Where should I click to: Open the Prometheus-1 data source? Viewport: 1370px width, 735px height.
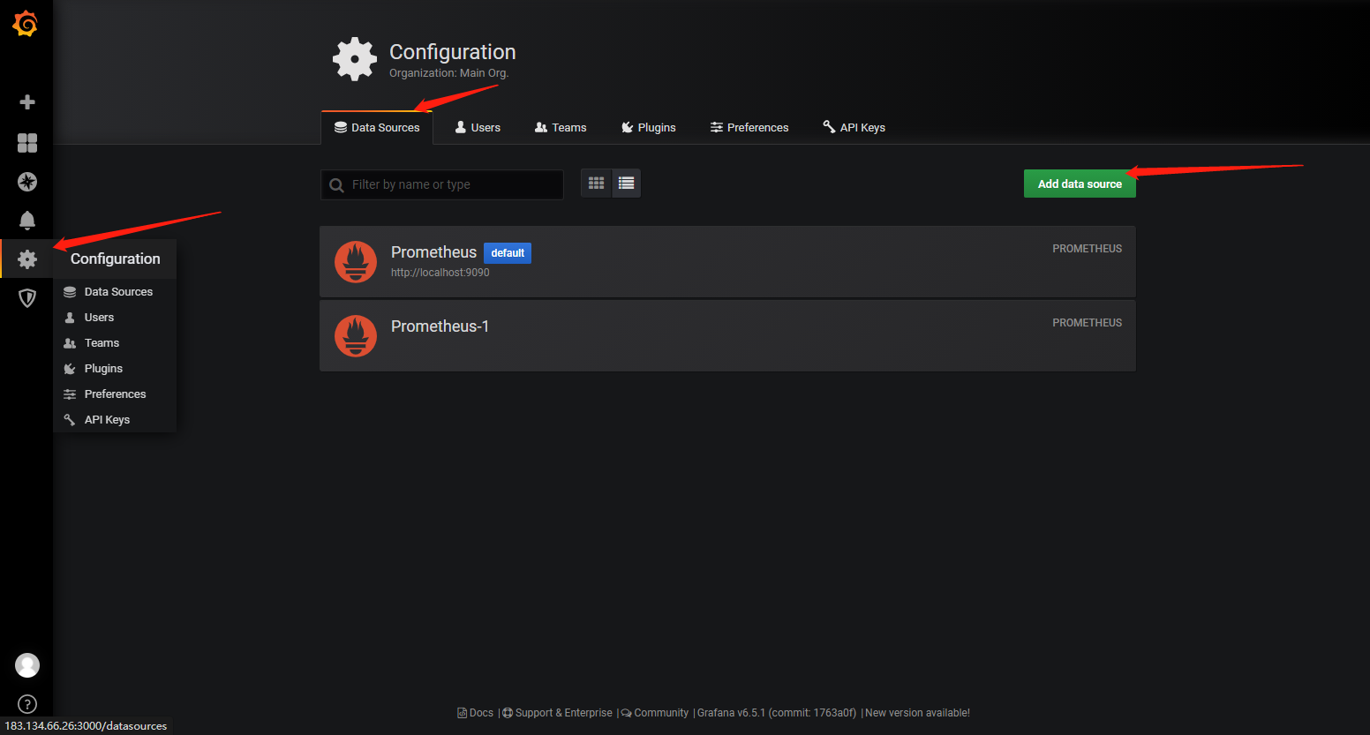point(727,336)
